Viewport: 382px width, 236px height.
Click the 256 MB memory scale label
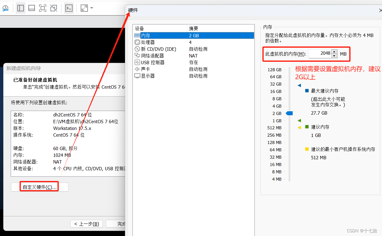point(274,135)
